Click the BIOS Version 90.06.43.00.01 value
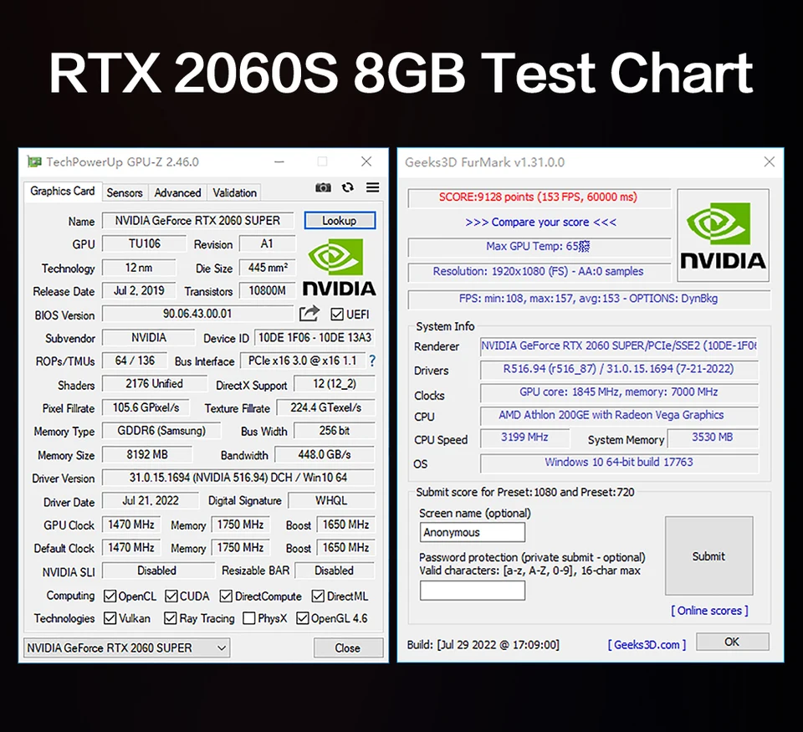The height and width of the screenshot is (732, 803). pos(197,314)
